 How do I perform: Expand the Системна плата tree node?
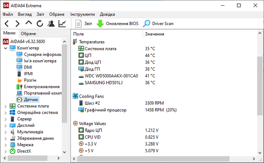point(5,106)
